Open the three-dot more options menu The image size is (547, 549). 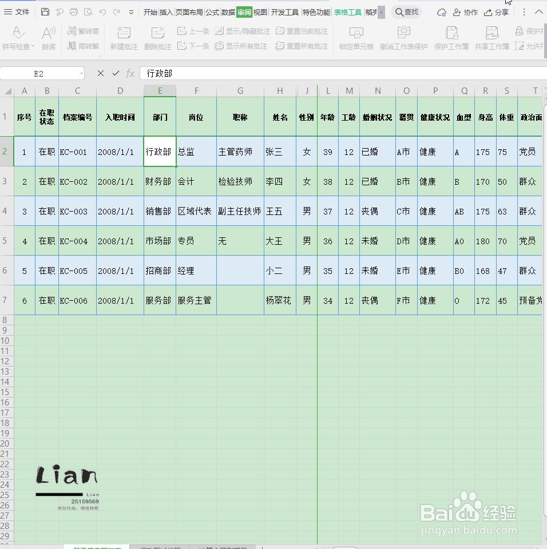coord(524,12)
